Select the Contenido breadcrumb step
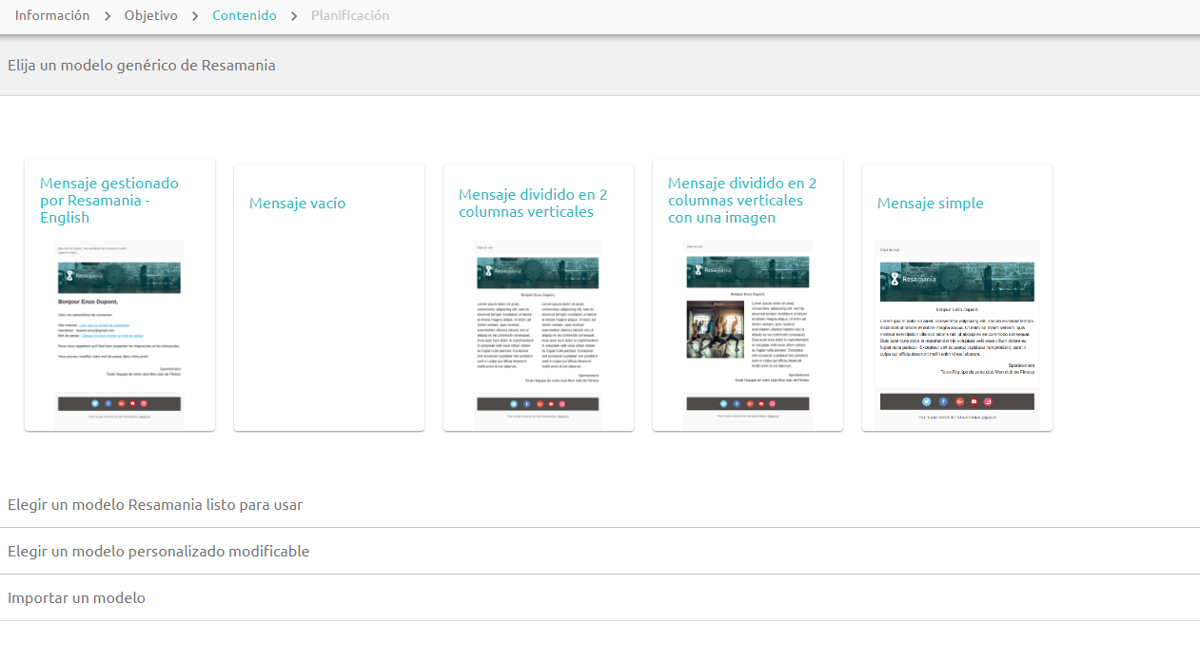Screen dimensions: 1200x663 [245, 15]
